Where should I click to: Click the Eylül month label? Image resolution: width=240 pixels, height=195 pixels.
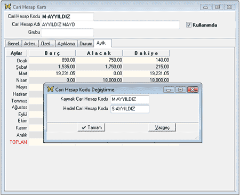coord(23,115)
